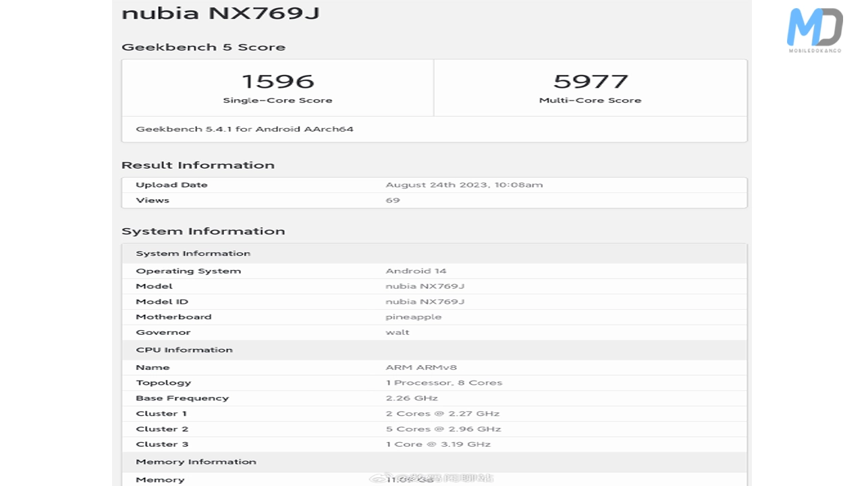The image size is (864, 486).
Task: Click the nubia NX769J page title
Action: point(221,13)
